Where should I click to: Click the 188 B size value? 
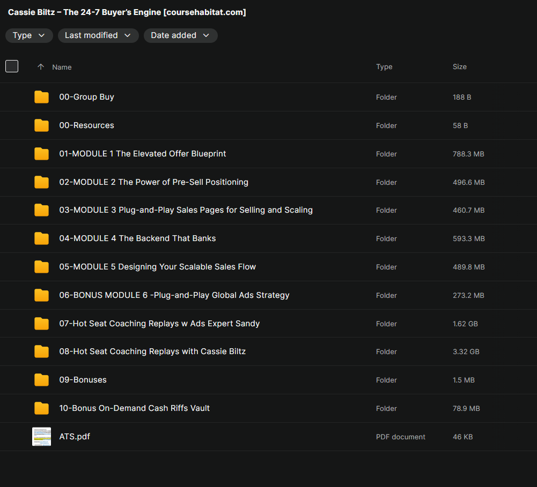point(462,97)
